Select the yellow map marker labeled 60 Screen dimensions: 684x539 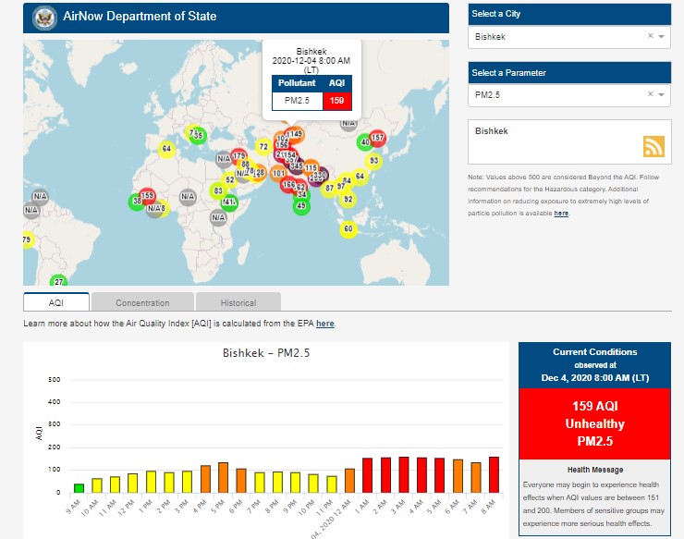click(x=348, y=228)
